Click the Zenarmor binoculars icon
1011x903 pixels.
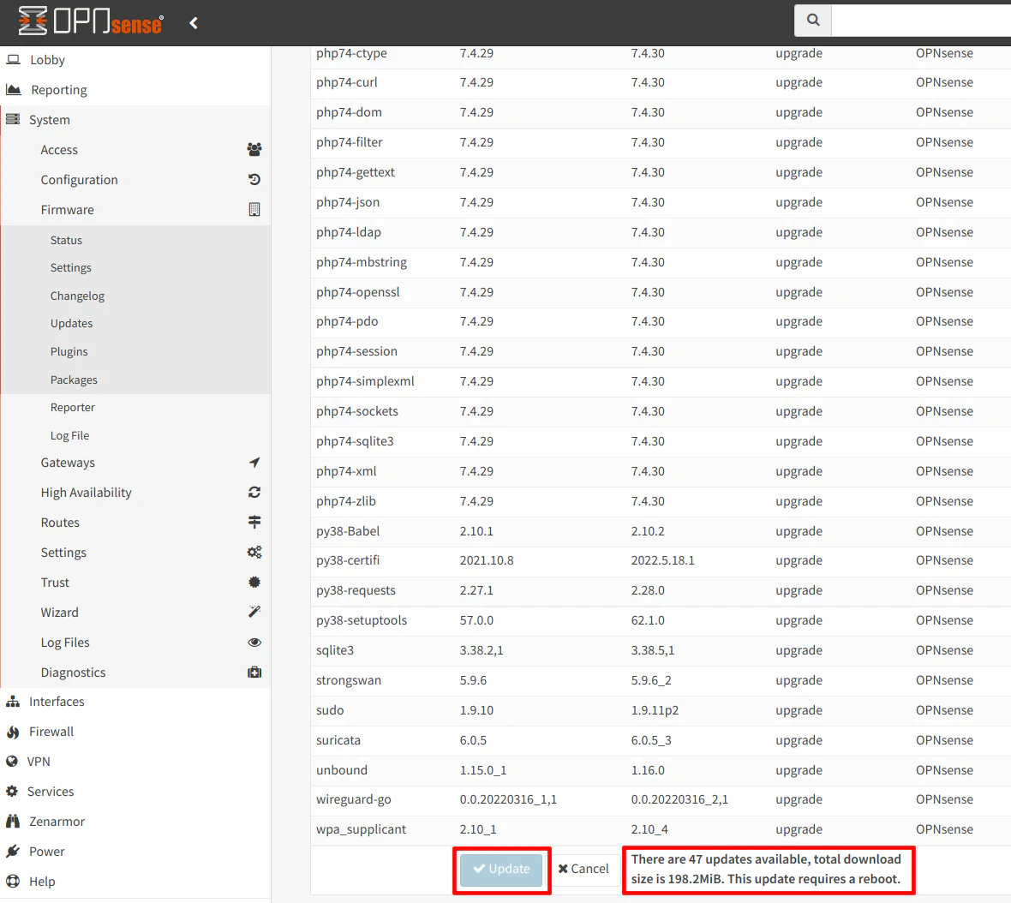12,821
